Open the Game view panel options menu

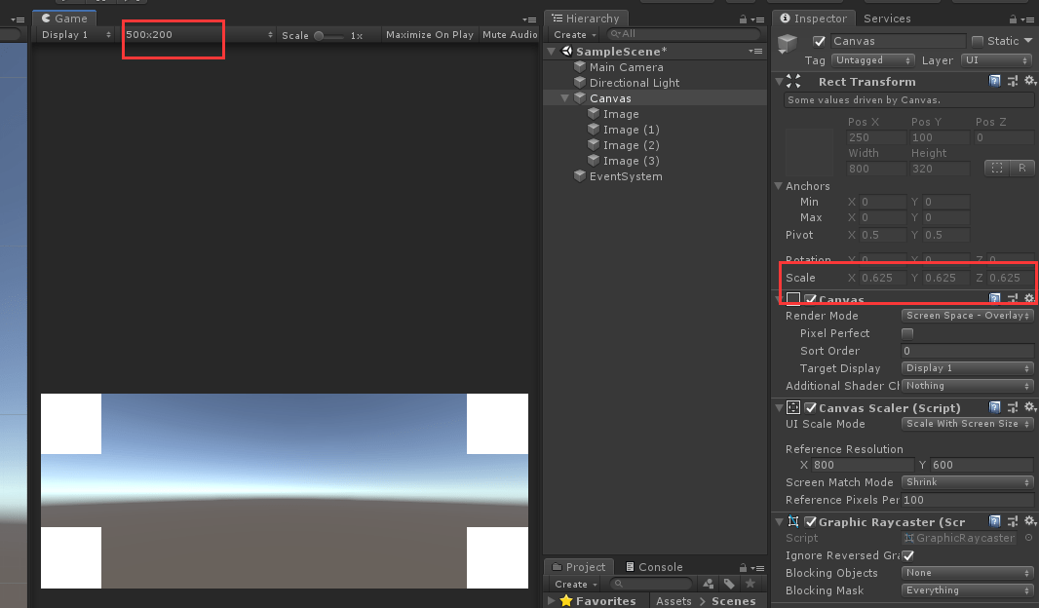point(529,19)
